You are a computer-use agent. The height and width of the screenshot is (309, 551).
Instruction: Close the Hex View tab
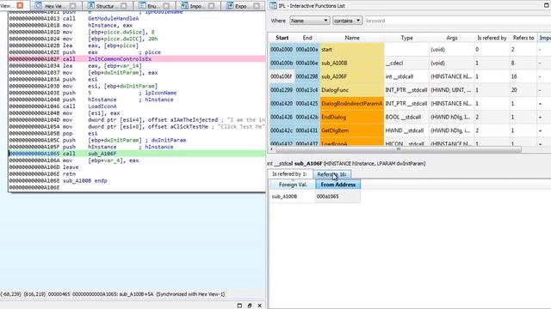click(x=72, y=6)
